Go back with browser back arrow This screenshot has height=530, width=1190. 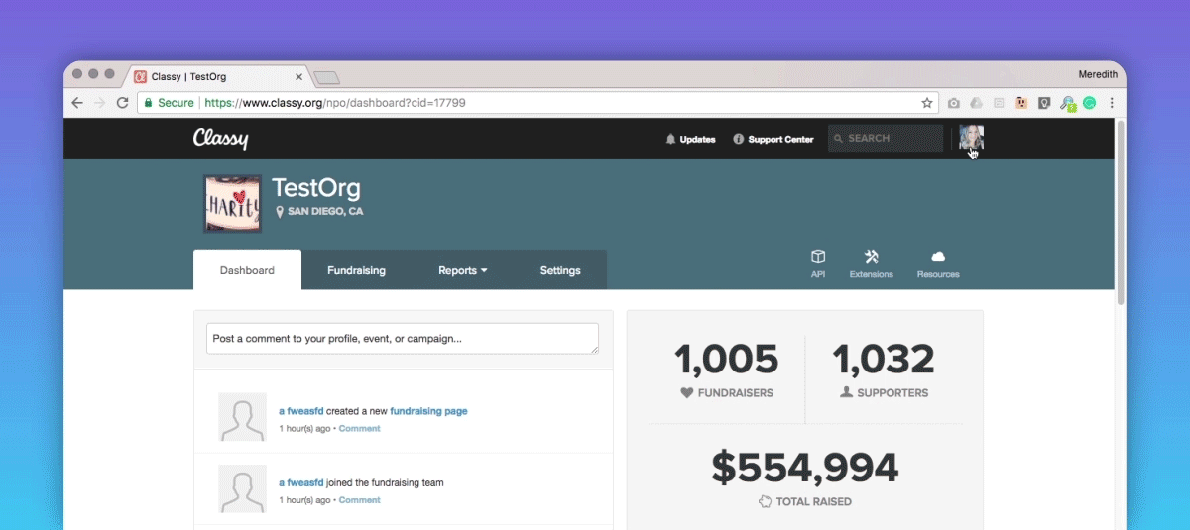pos(77,103)
